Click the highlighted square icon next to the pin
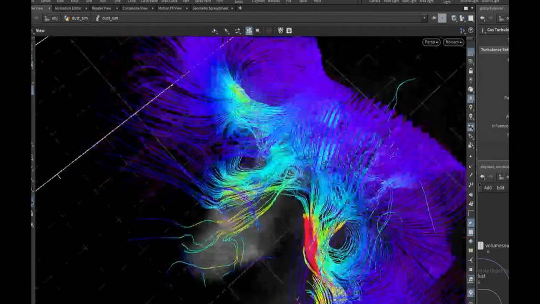Viewport: 540px width, 304px height. pos(442,18)
